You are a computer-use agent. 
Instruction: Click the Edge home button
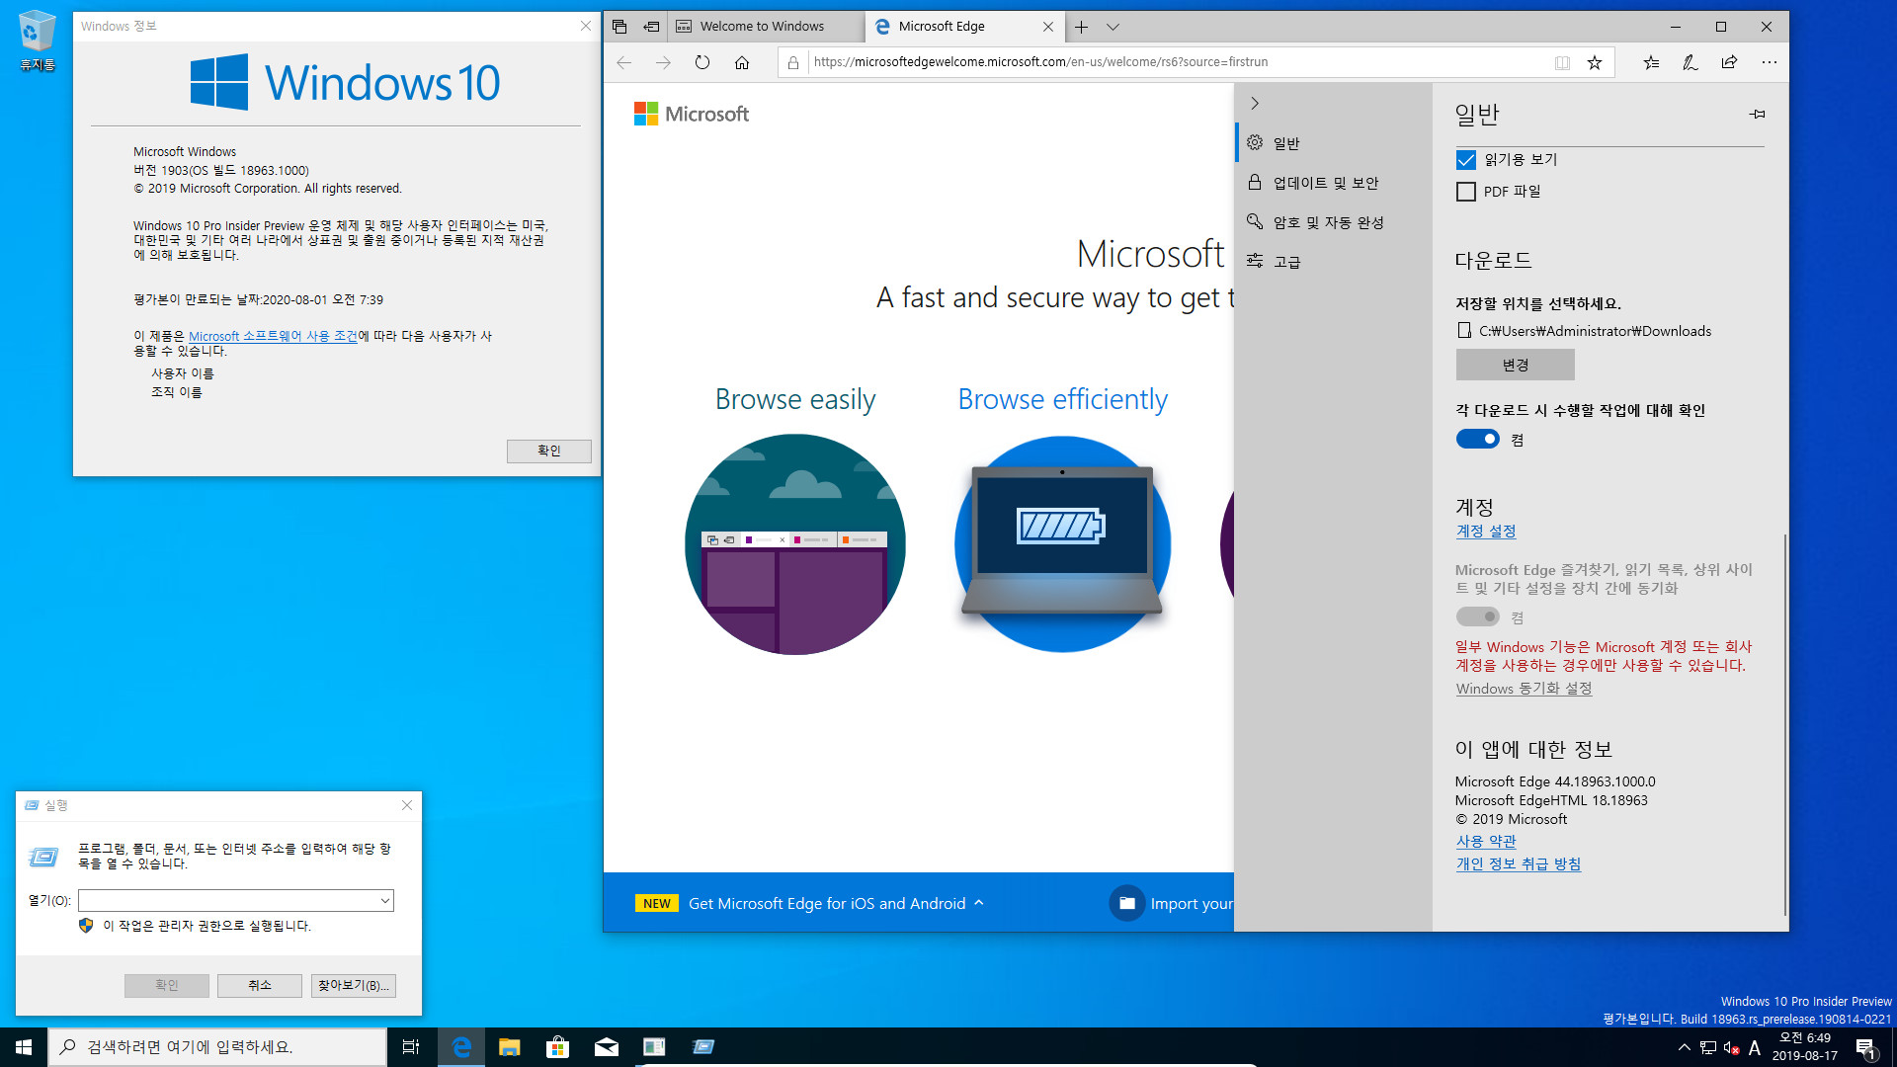click(x=741, y=61)
